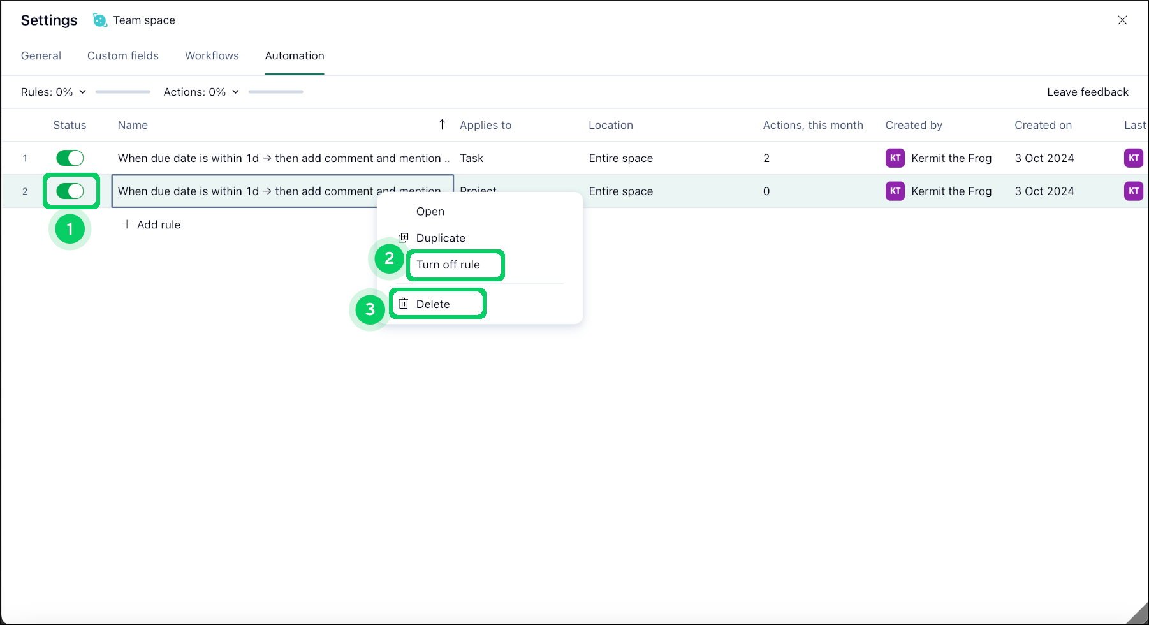Click the Rules usage progress bar
The image size is (1149, 625).
click(123, 92)
